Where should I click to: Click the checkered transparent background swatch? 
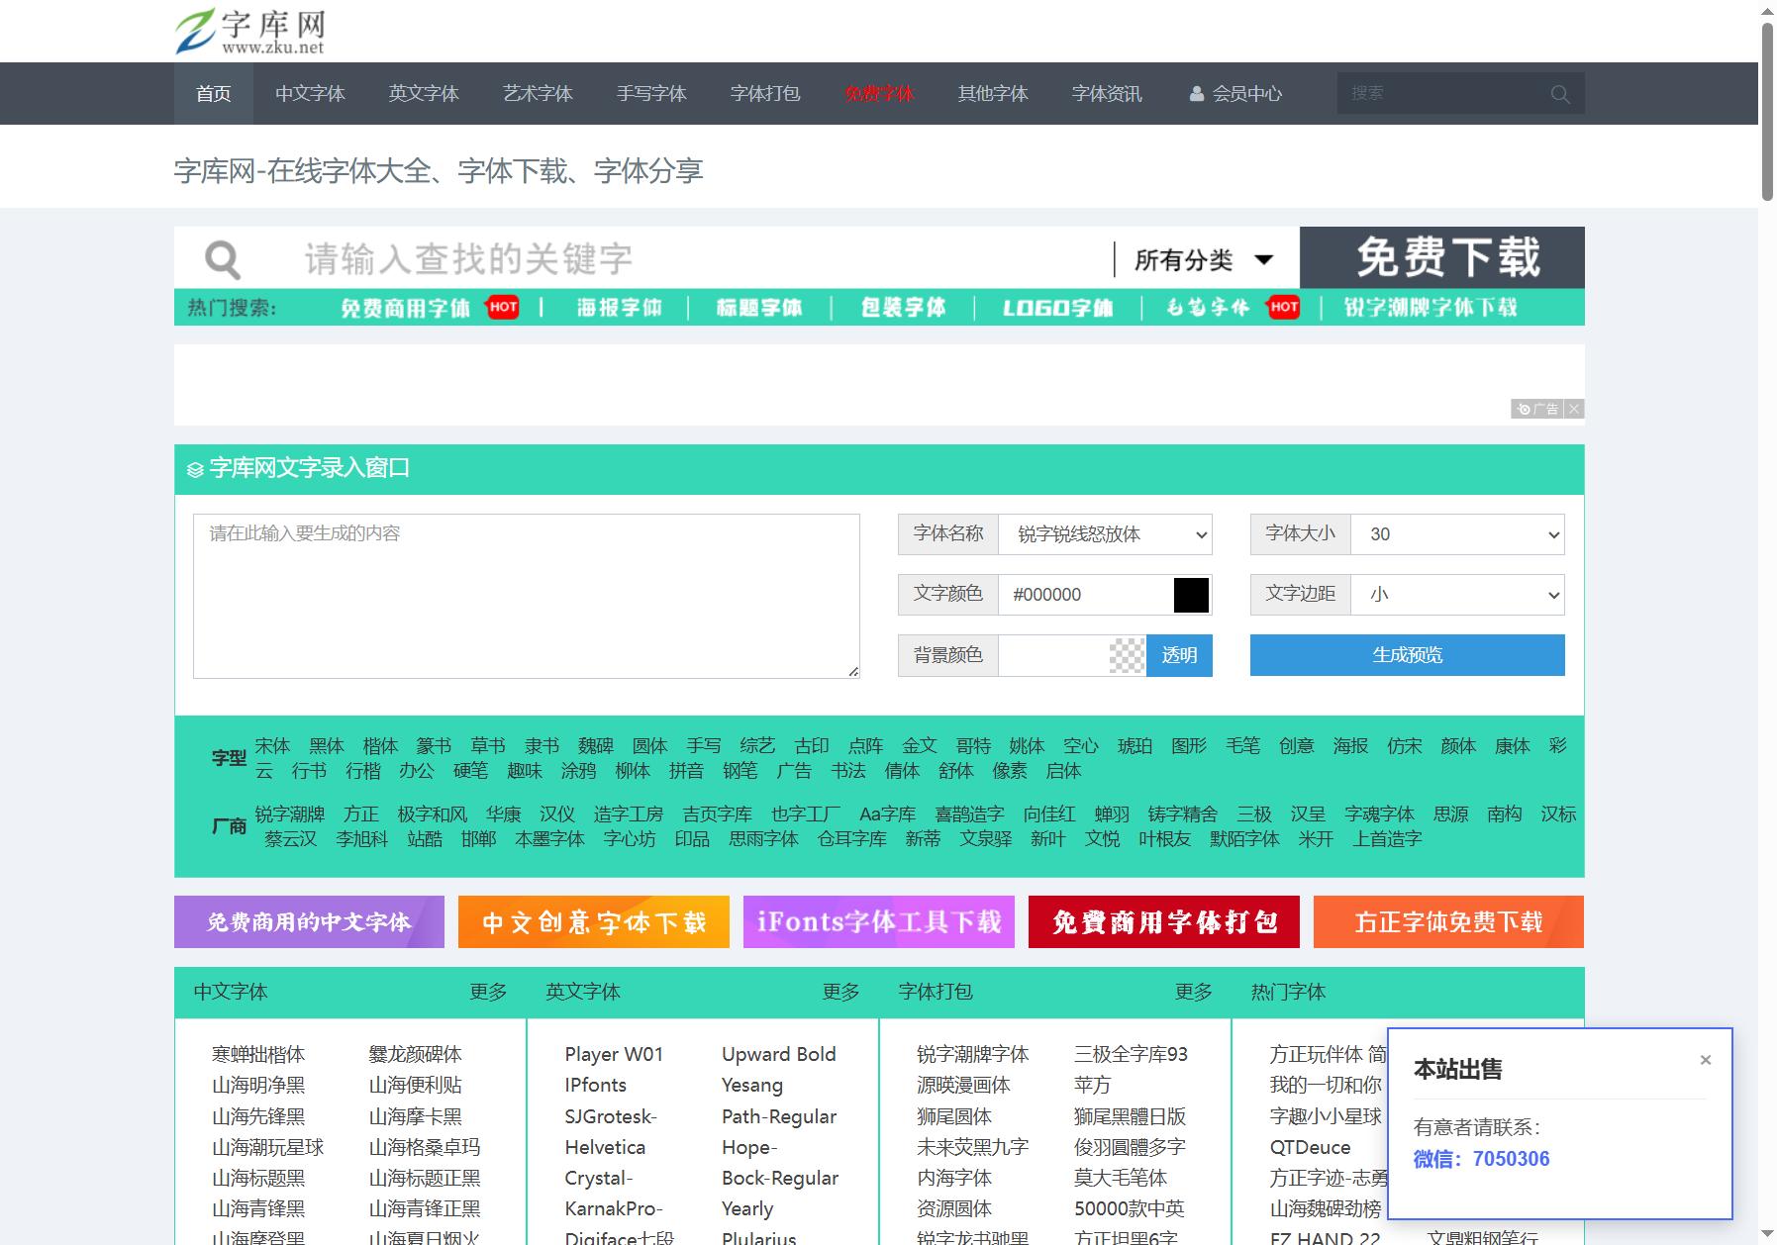click(1127, 655)
